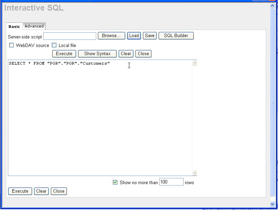Tick the Local file checkbox

(54, 45)
